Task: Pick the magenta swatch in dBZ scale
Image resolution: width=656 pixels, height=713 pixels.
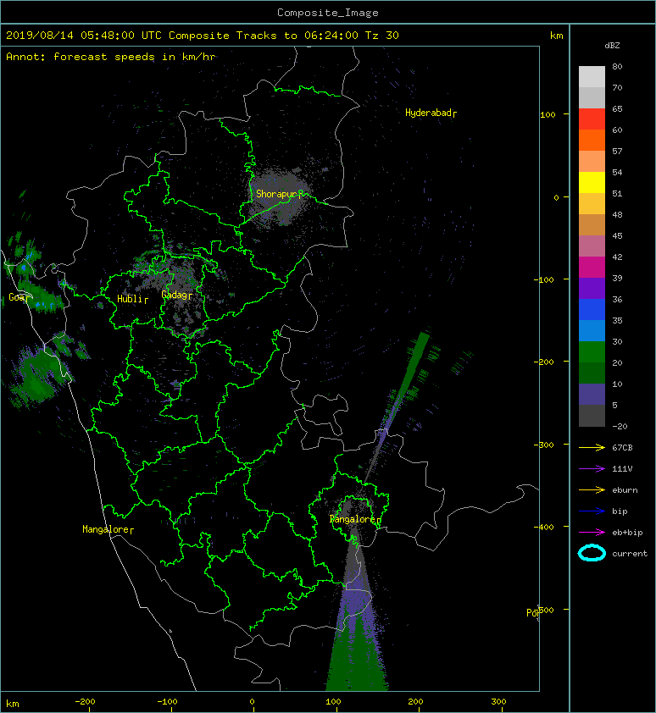Action: (592, 267)
